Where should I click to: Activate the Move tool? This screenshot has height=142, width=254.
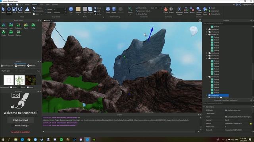click(x=9, y=10)
